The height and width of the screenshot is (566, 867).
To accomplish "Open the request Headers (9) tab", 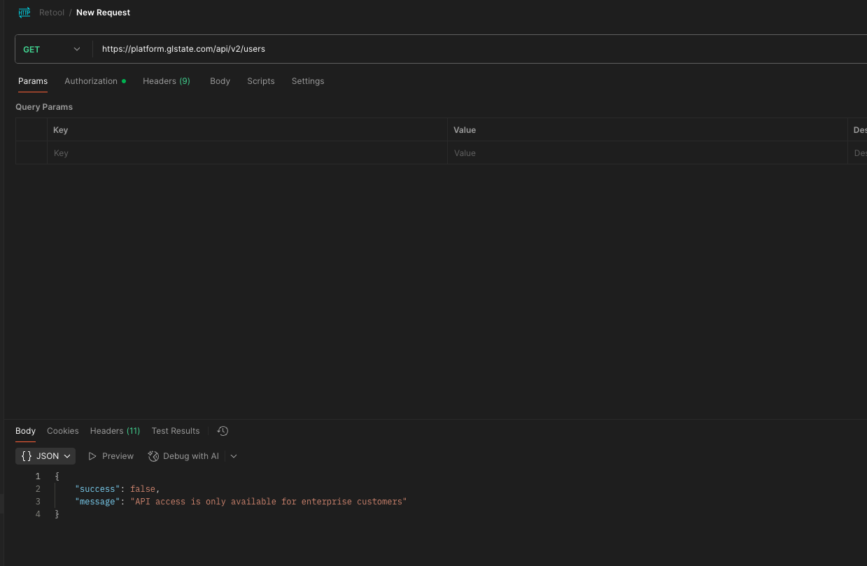I will coord(167,81).
